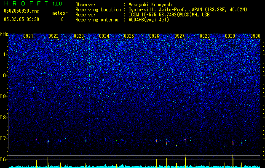The image size is (265, 168).
Task: Click antenna value A504HB(yagi 4el)
Action: click(149, 20)
